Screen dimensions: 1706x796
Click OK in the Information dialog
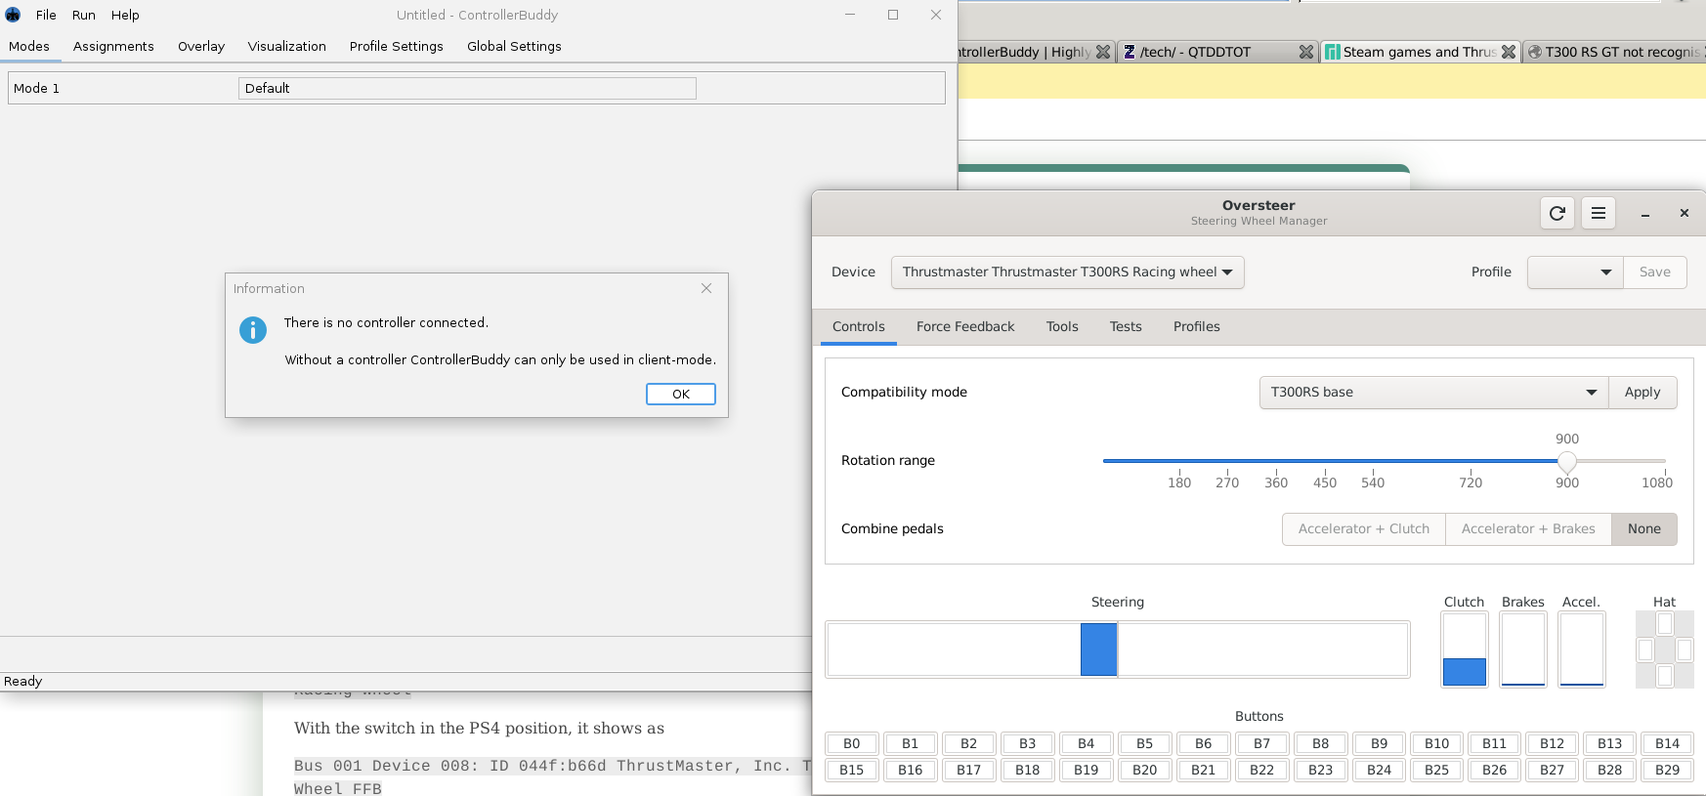[x=681, y=394]
